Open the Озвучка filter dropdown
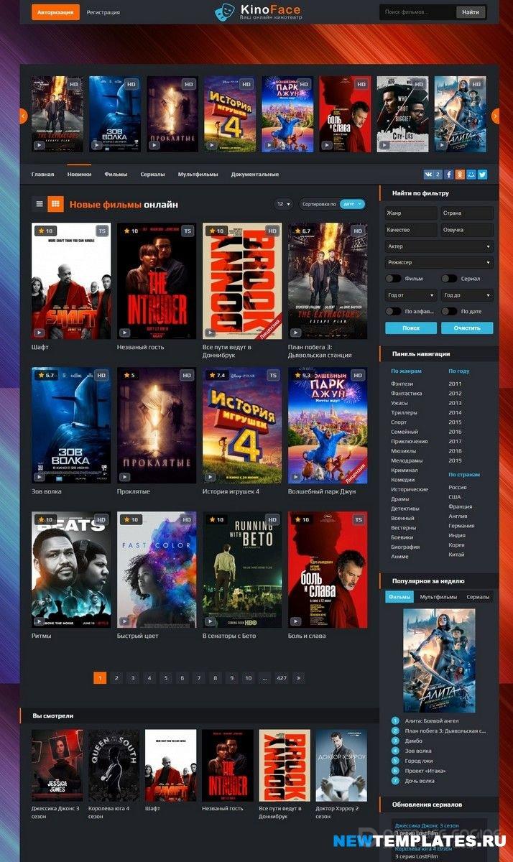This screenshot has height=862, width=513. pyautogui.click(x=467, y=230)
